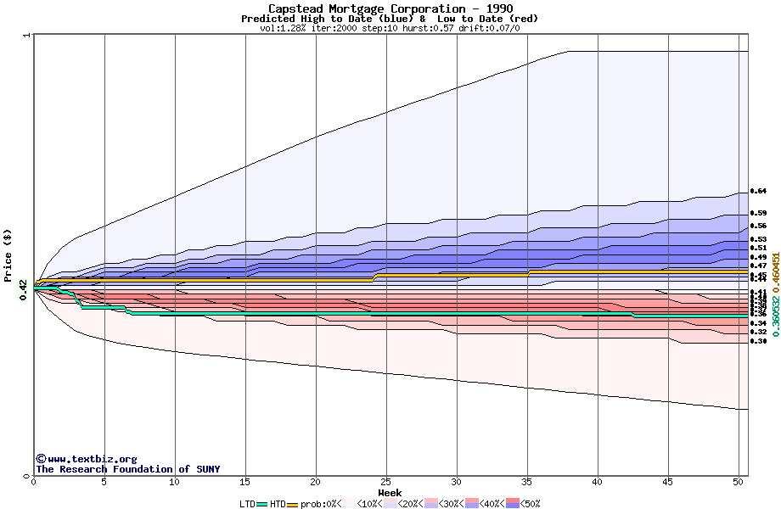
Task: Click the 0%–10% probability legend swatch
Action: 350,504
